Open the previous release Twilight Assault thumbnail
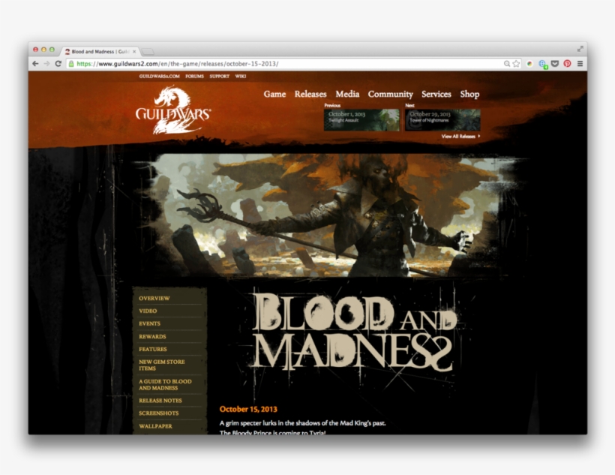Viewport: 615px width, 475px height. point(361,119)
